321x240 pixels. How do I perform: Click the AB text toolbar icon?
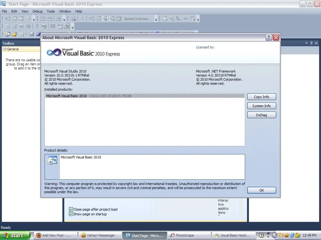[x=105, y=19]
